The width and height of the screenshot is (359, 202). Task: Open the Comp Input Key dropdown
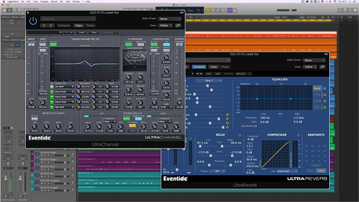pyautogui.click(x=287, y=171)
